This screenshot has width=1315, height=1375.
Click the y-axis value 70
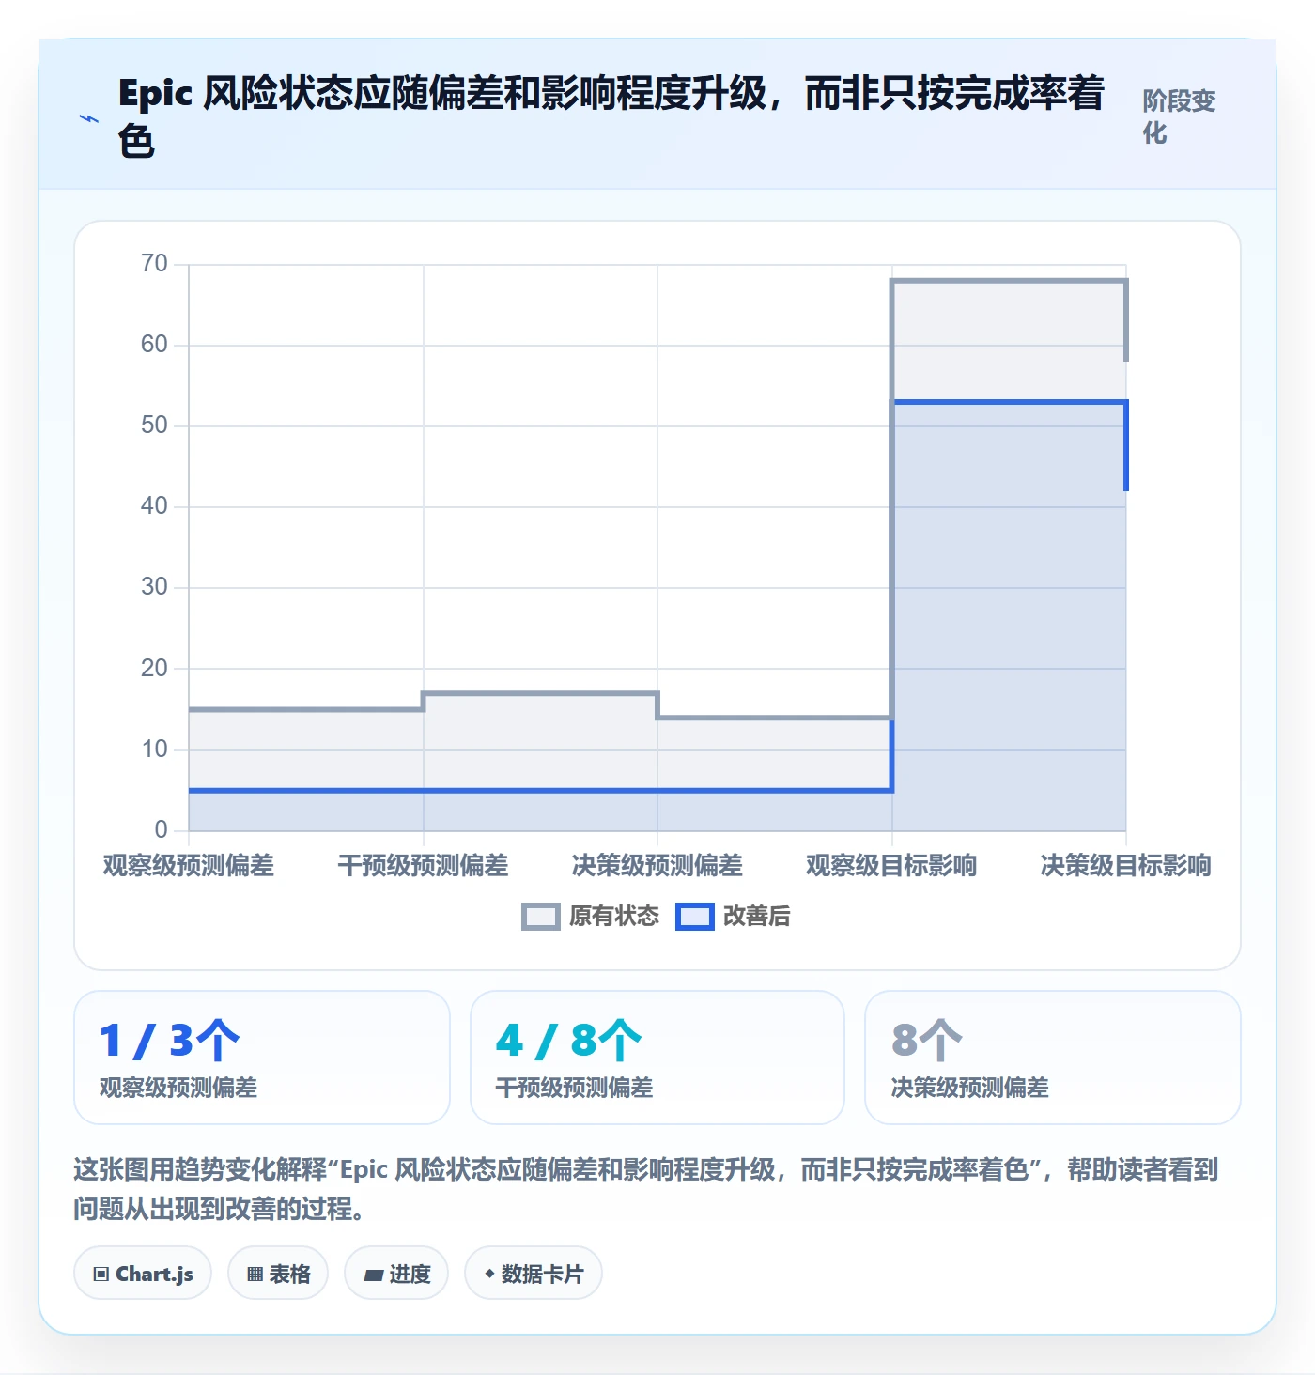(x=154, y=264)
